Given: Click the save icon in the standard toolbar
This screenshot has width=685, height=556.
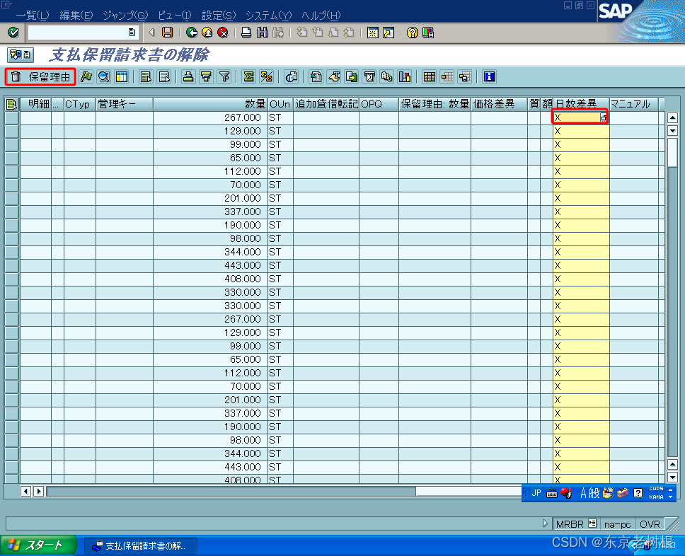Looking at the screenshot, I should [167, 32].
